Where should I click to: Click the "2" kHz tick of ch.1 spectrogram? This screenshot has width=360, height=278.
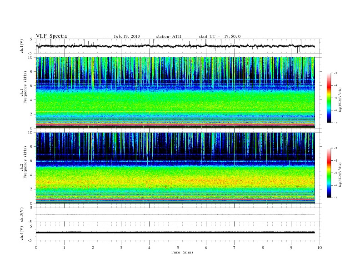[x=32, y=114]
